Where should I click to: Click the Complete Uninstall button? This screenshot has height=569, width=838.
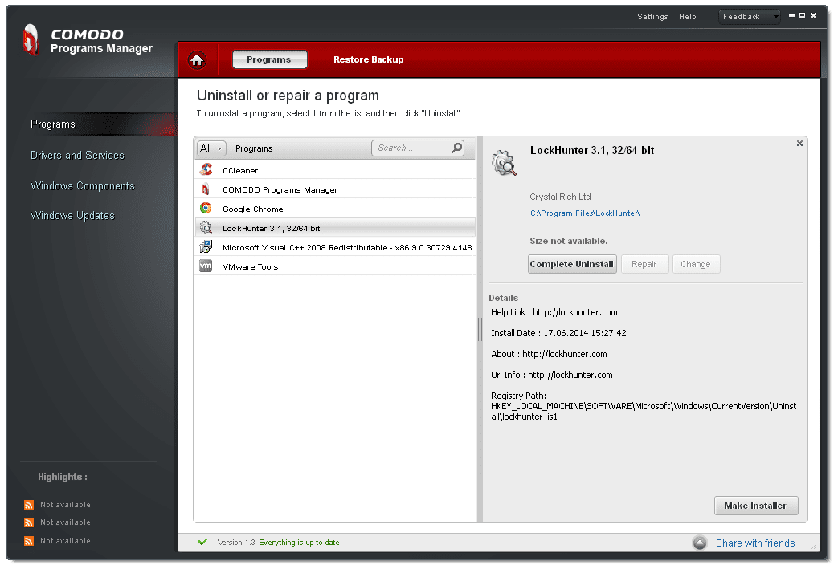point(572,264)
